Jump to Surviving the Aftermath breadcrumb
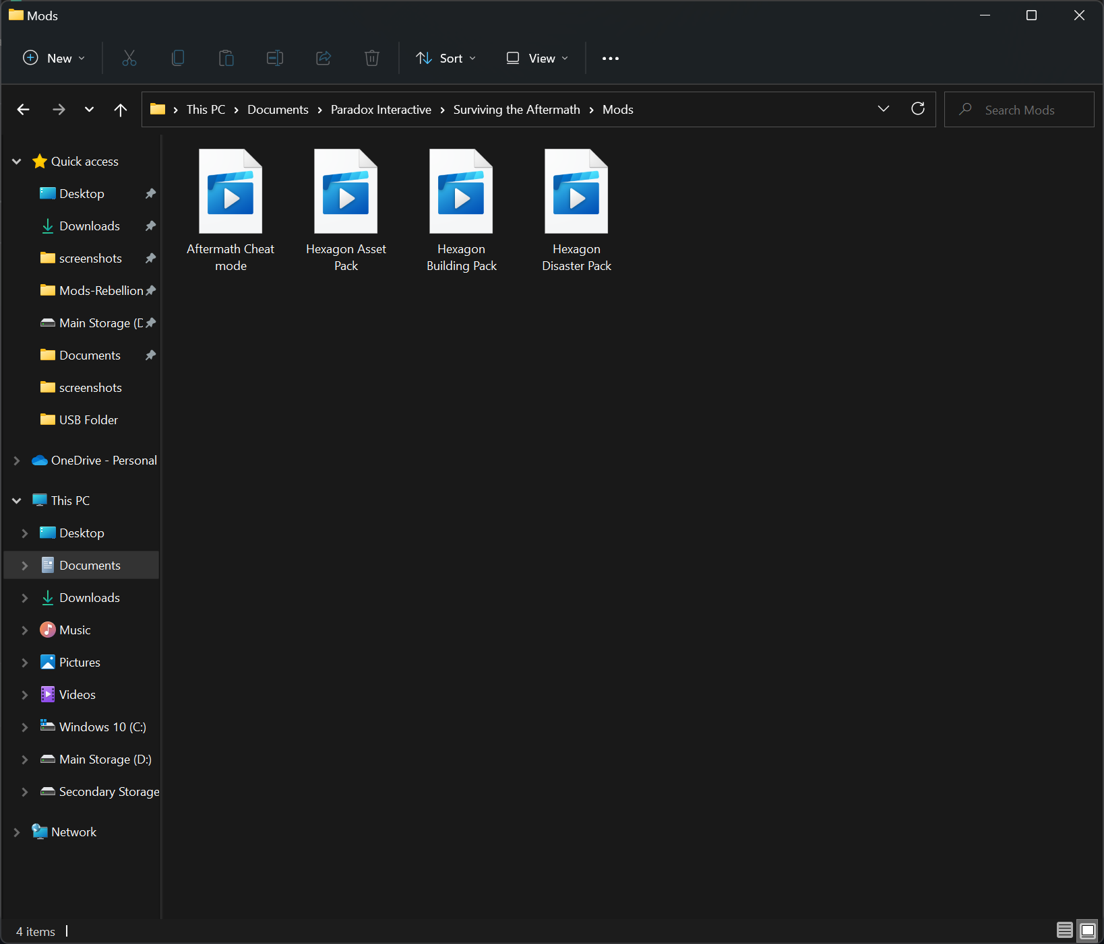This screenshot has width=1104, height=944. 516,110
